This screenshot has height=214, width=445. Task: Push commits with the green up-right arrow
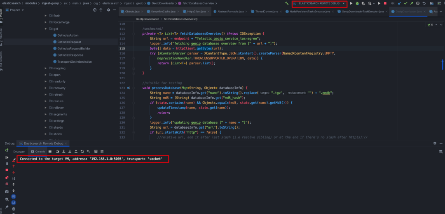coord(412,3)
